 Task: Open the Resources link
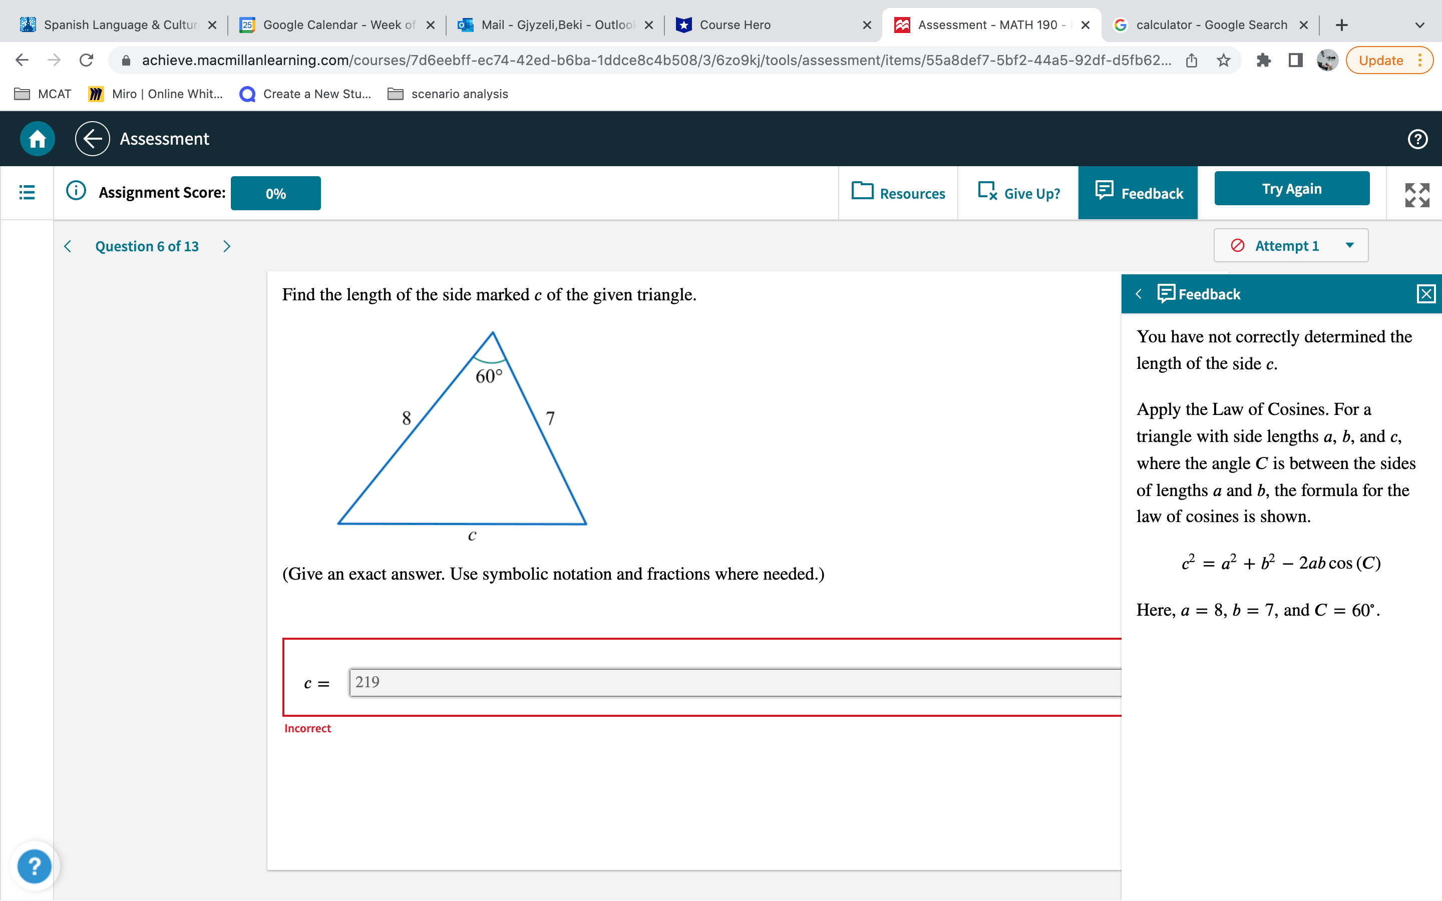(x=898, y=193)
